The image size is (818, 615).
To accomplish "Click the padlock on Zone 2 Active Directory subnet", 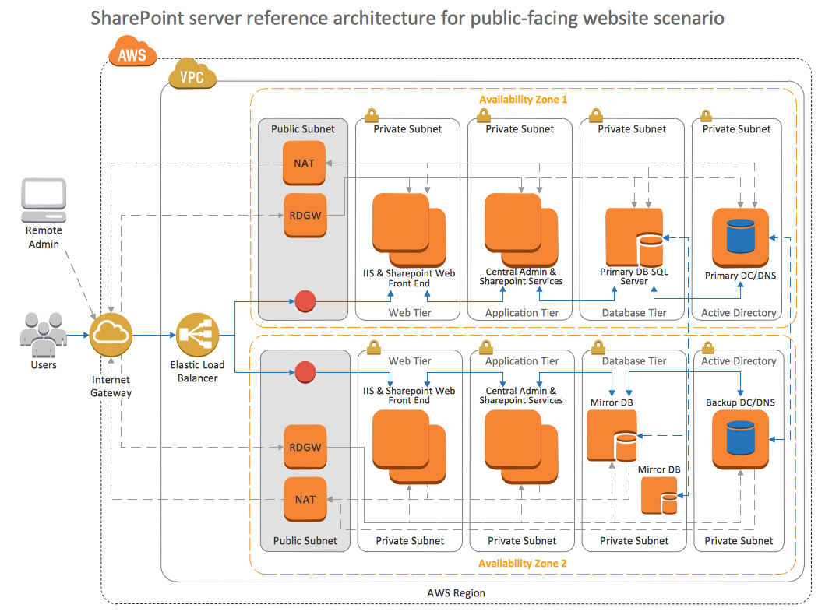I will coord(708,348).
